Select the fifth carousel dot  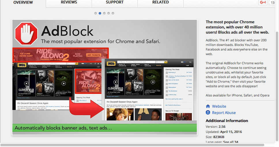click(x=113, y=13)
